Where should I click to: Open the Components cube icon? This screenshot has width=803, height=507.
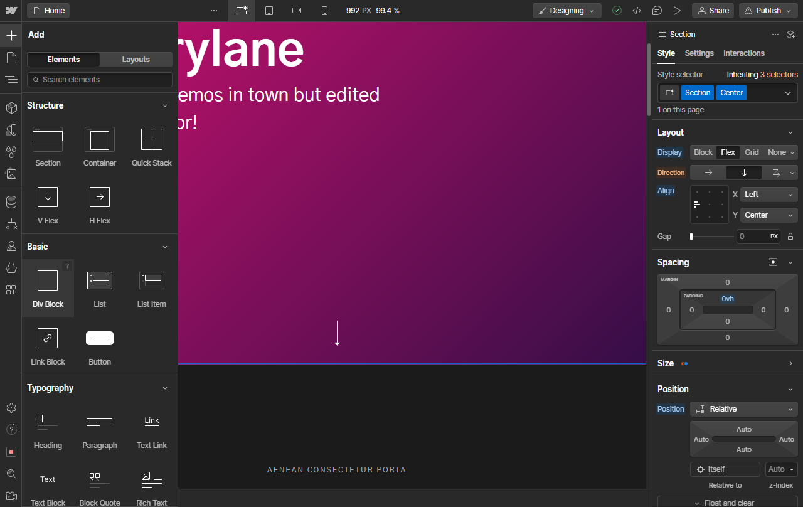tap(11, 108)
